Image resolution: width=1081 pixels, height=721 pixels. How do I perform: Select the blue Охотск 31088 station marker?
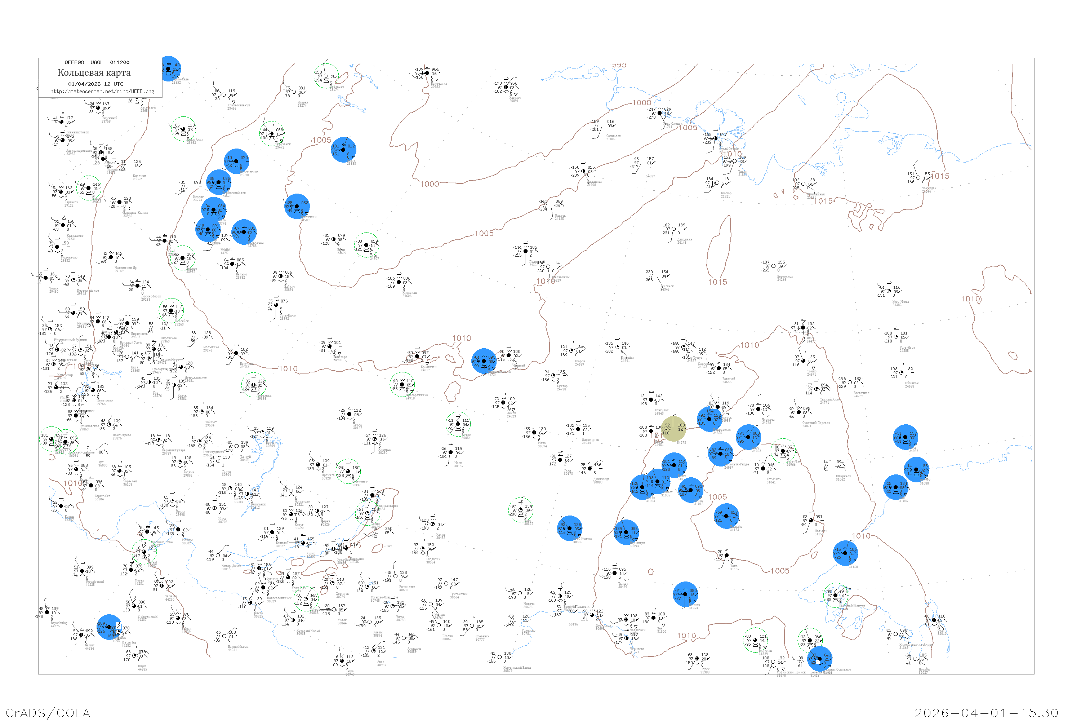click(x=916, y=469)
